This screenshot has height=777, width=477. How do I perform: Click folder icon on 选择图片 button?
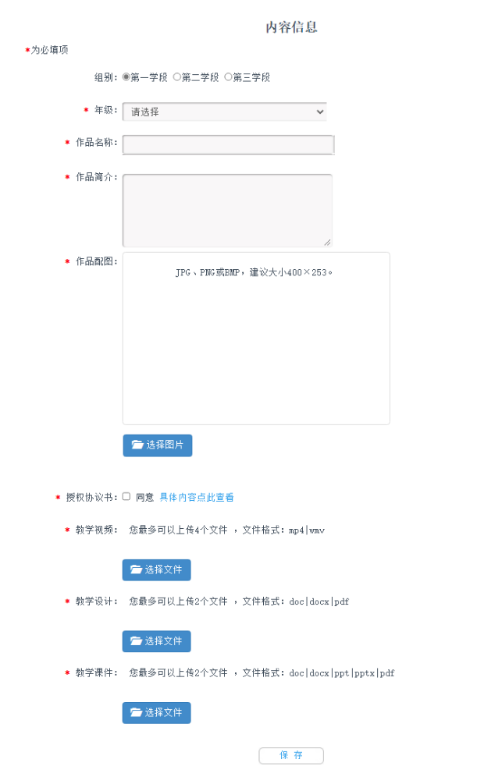tap(137, 445)
